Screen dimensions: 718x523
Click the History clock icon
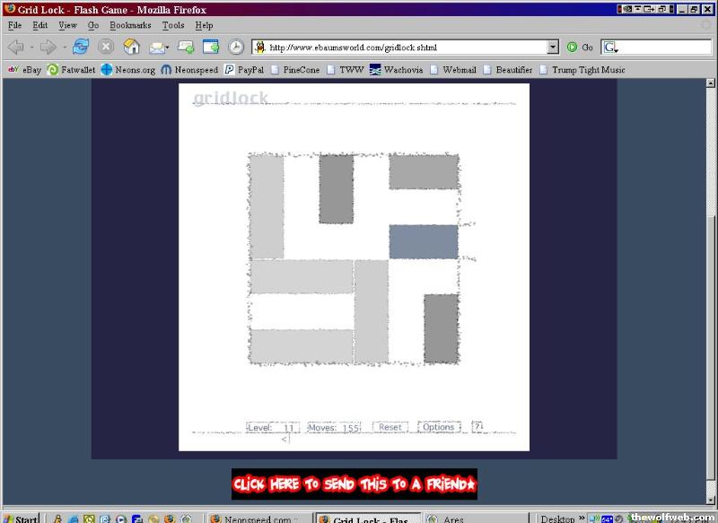click(x=235, y=47)
